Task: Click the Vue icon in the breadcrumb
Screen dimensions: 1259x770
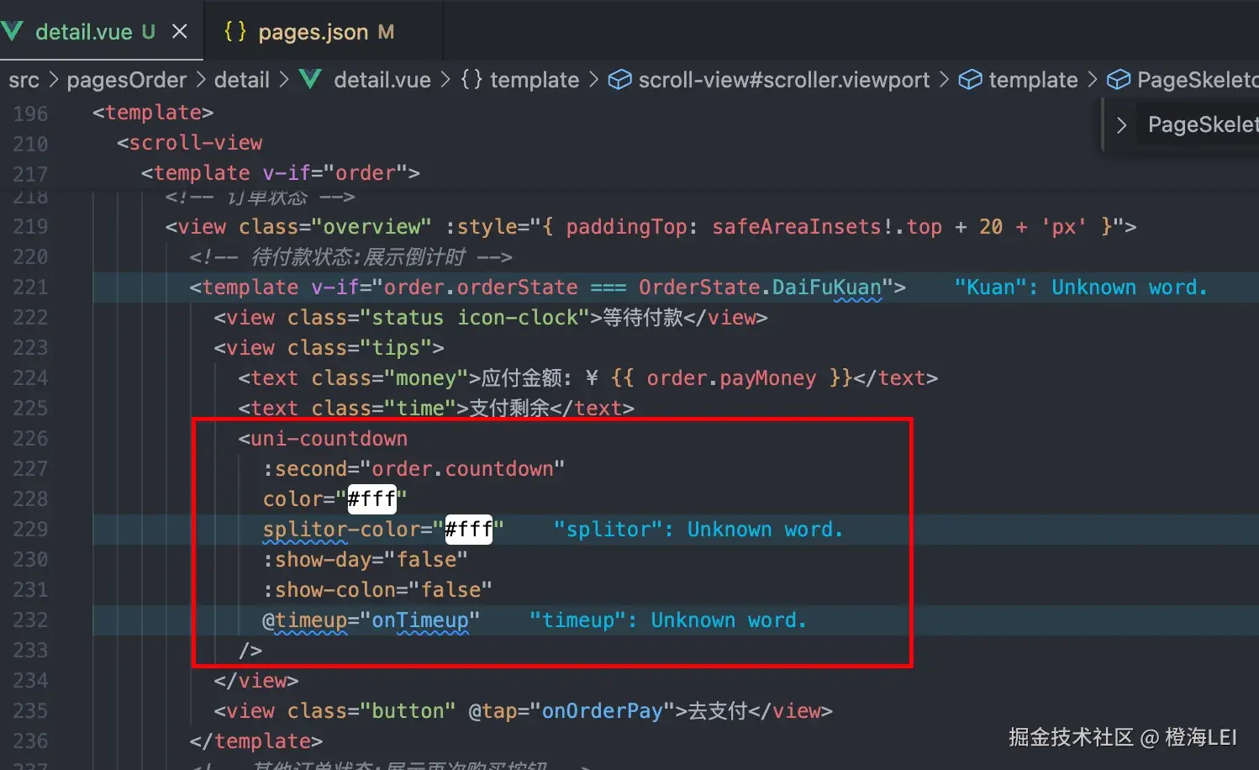Action: pos(310,80)
